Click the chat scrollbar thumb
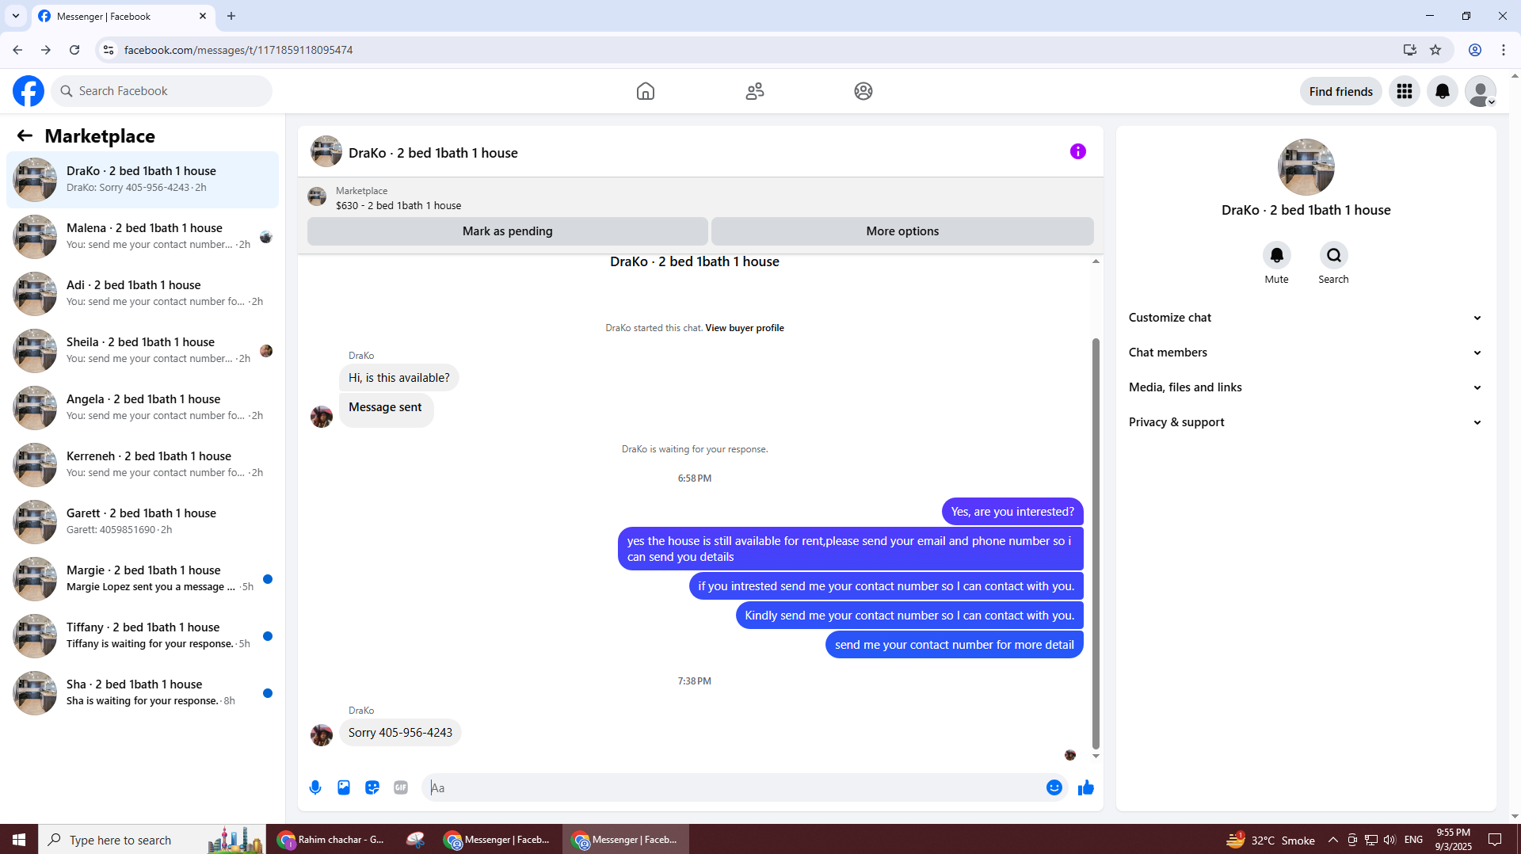 1096,543
